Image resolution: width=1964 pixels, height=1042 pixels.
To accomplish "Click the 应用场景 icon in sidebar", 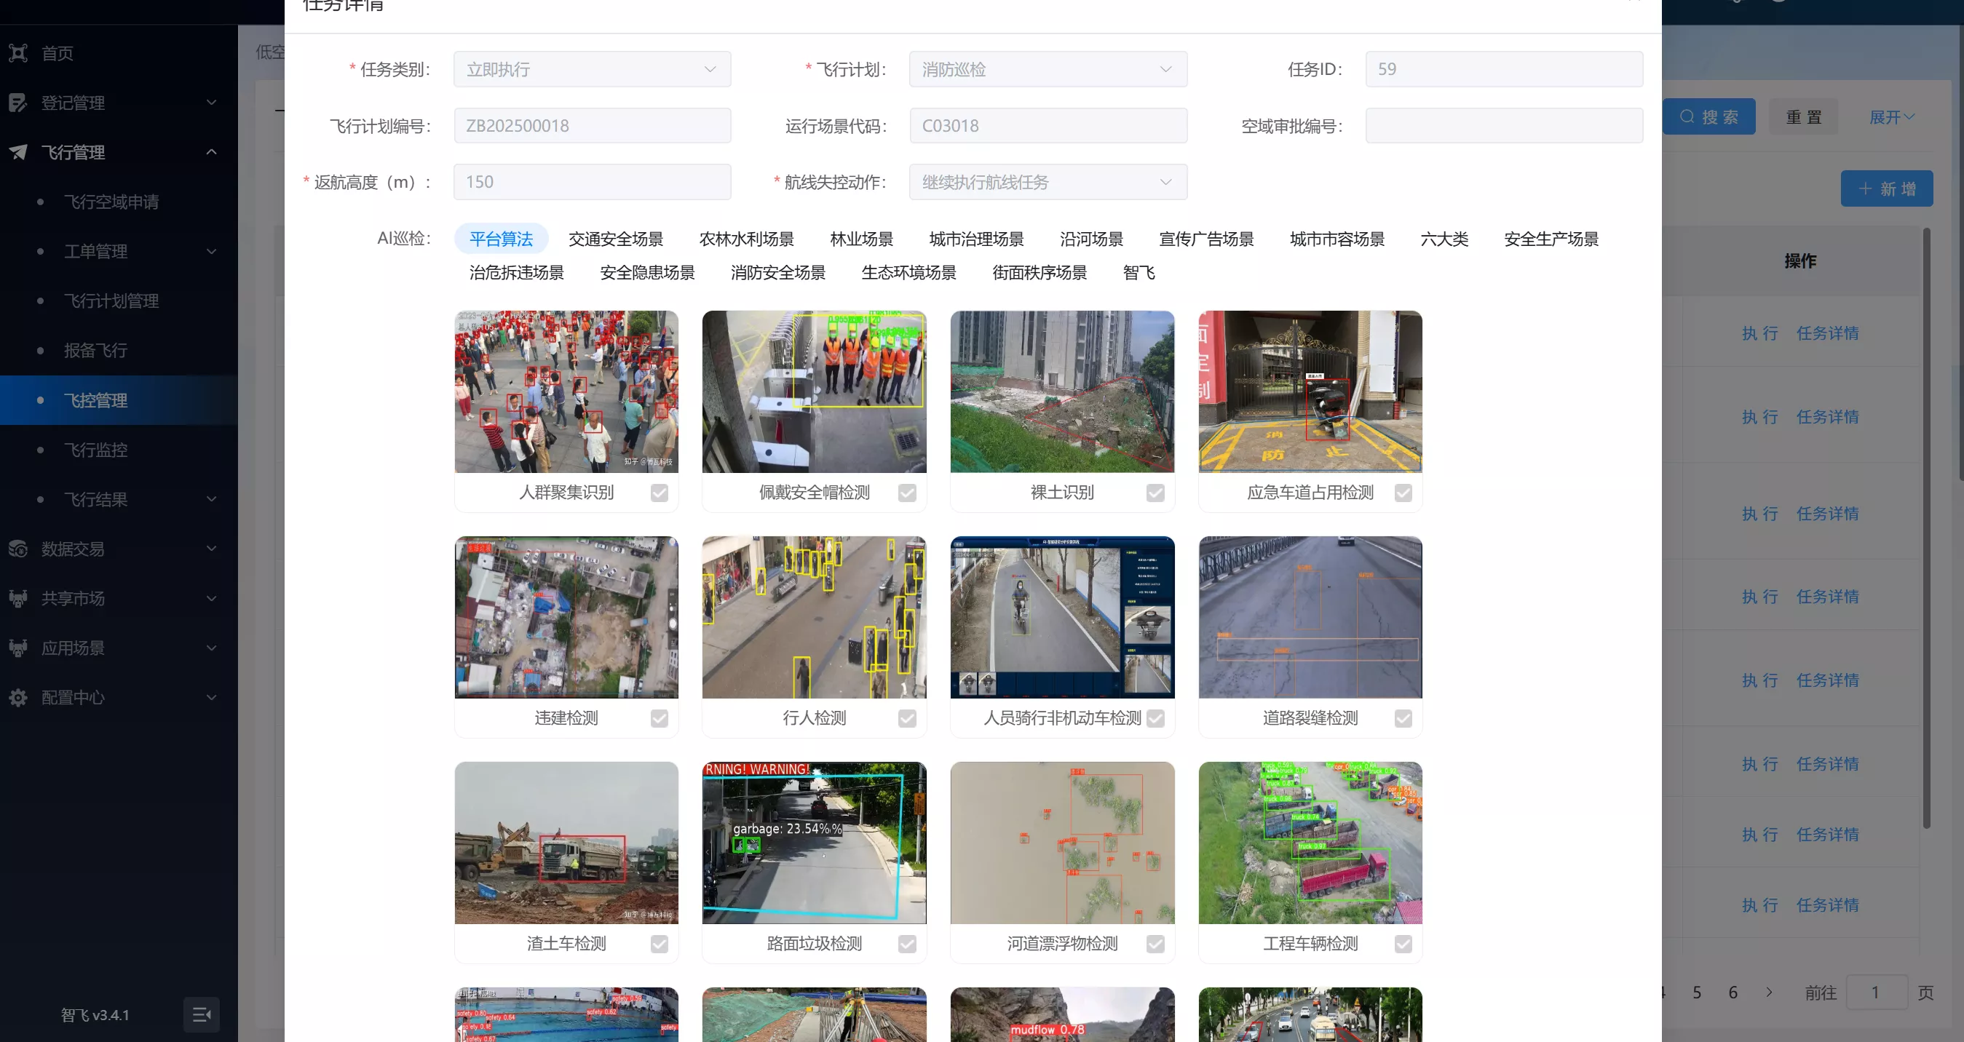I will 18,648.
